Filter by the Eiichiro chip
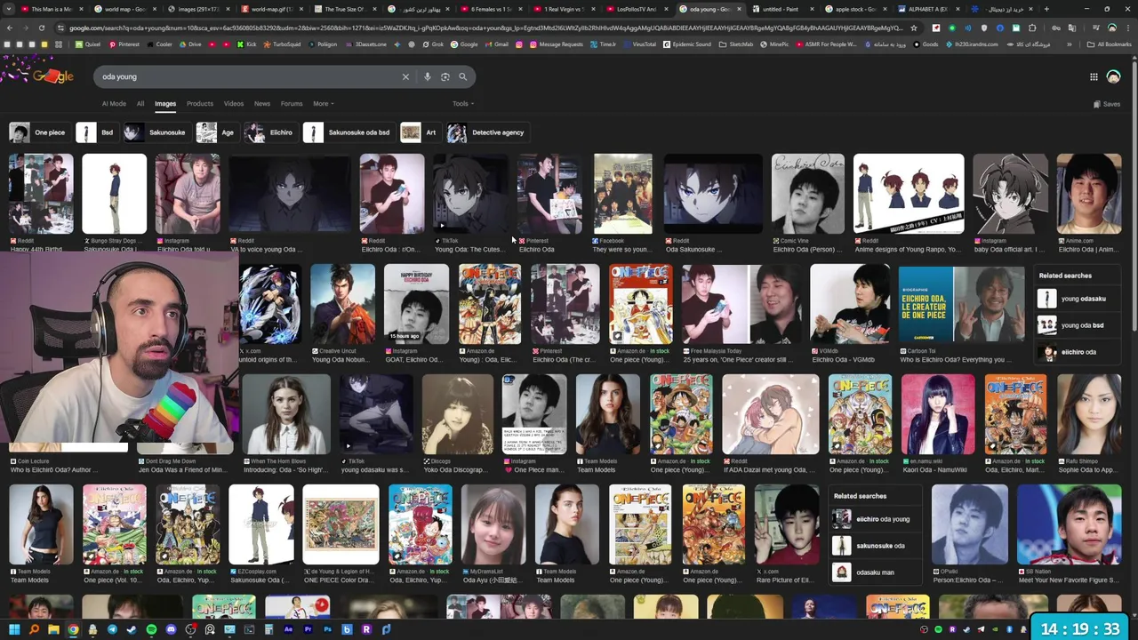Image resolution: width=1138 pixels, height=640 pixels. [269, 132]
